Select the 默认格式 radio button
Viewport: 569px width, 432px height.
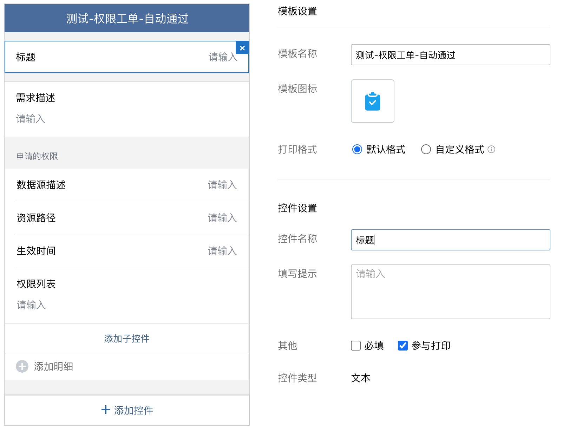point(357,149)
